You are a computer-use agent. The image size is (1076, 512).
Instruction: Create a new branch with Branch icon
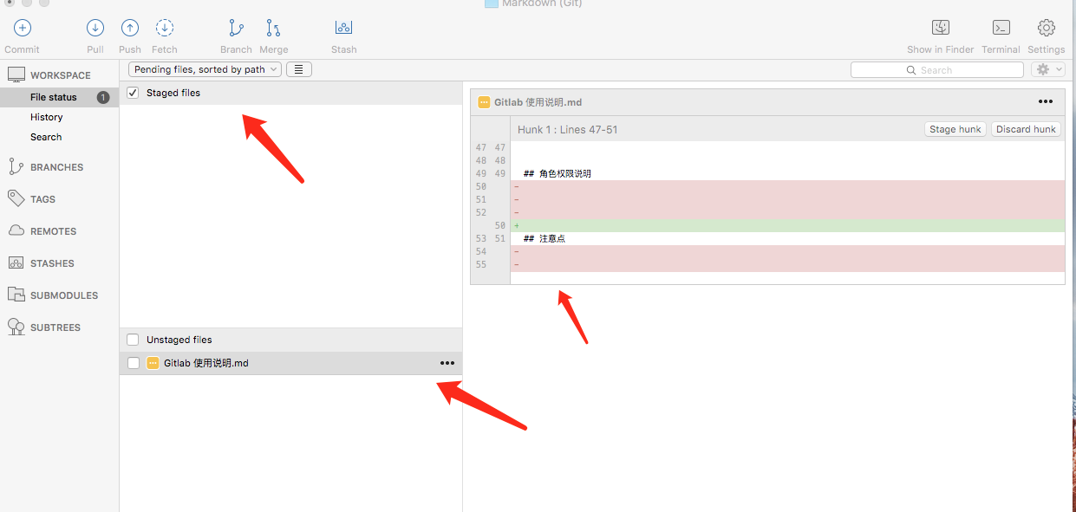(x=236, y=29)
